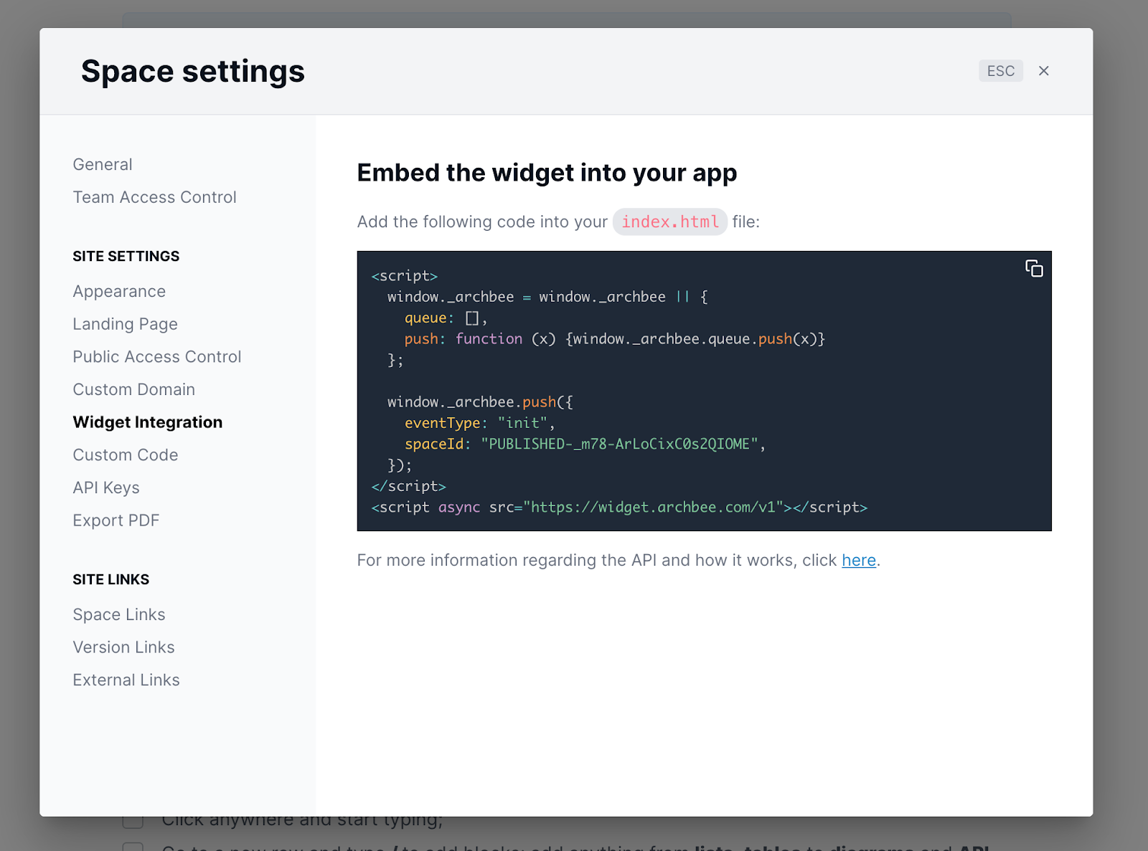Open General settings
Viewport: 1148px width, 851px height.
pyautogui.click(x=102, y=164)
